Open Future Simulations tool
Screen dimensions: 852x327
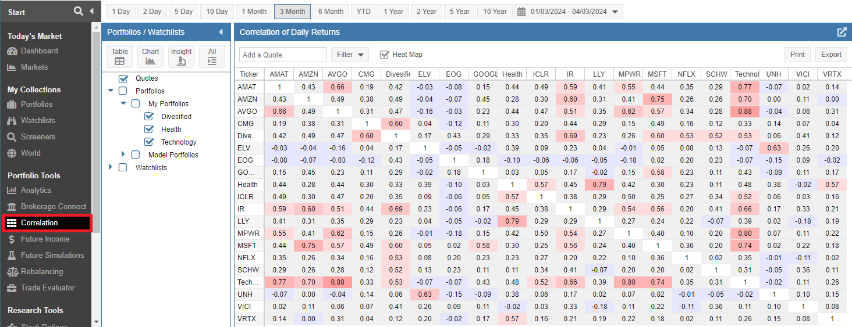tap(52, 256)
